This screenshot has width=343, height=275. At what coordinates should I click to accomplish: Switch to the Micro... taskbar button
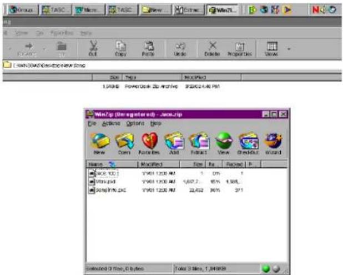coord(89,10)
